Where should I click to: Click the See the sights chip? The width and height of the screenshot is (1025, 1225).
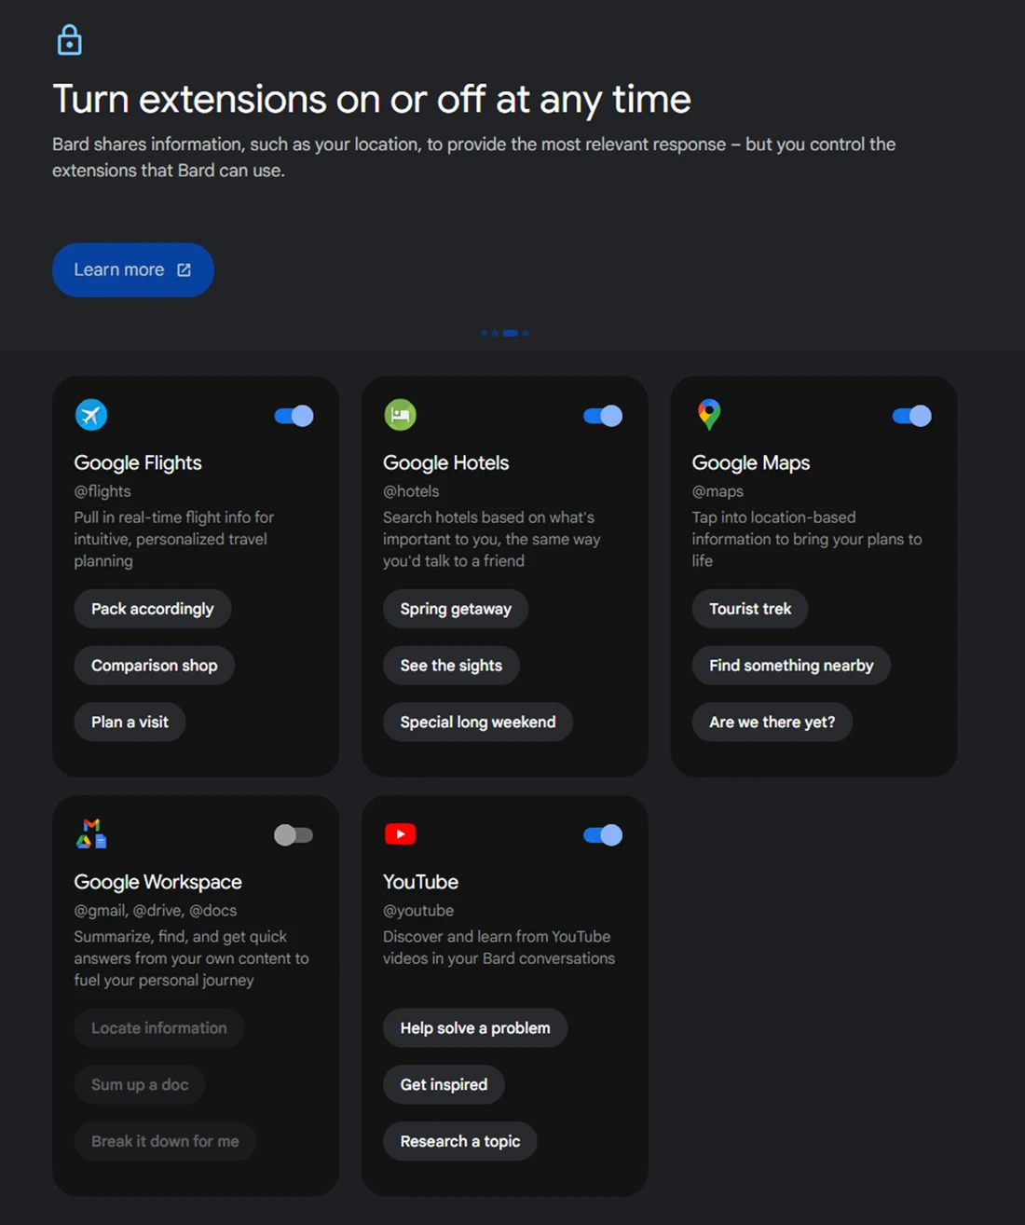(x=451, y=666)
